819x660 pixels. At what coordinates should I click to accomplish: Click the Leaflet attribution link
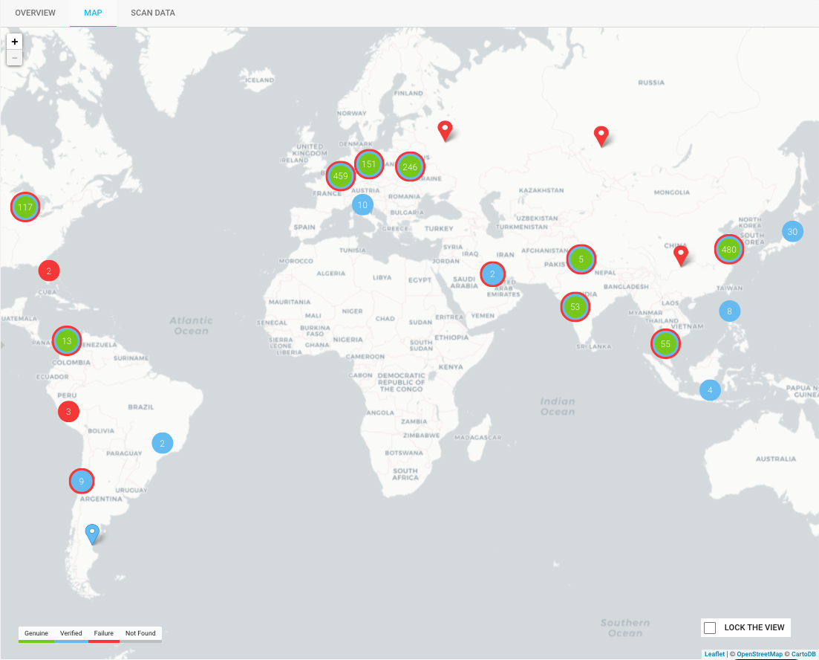714,654
